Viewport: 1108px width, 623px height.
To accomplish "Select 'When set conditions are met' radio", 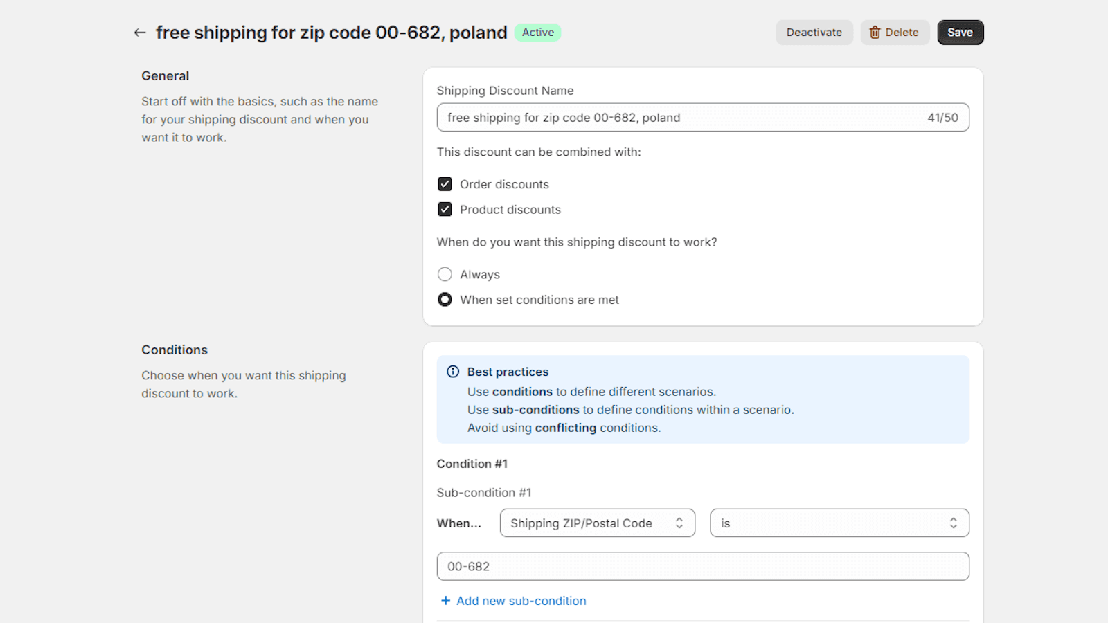I will coord(445,300).
